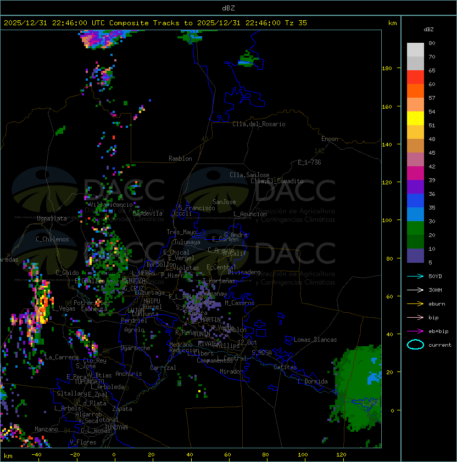Click the 'L_Vegas' map label

coord(64,308)
